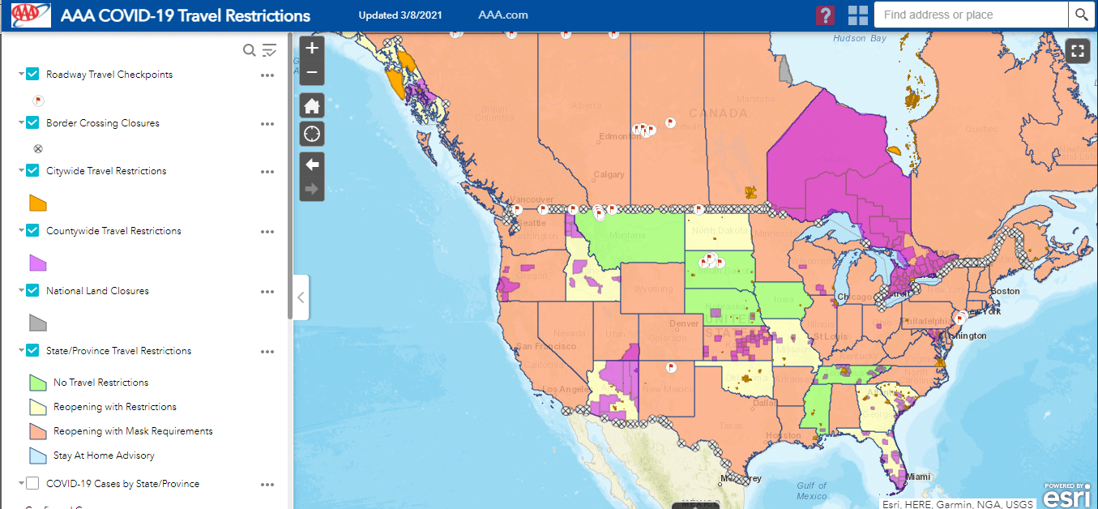Enable the COVID-19 Cases by State/Province layer
This screenshot has height=509, width=1098.
[32, 484]
